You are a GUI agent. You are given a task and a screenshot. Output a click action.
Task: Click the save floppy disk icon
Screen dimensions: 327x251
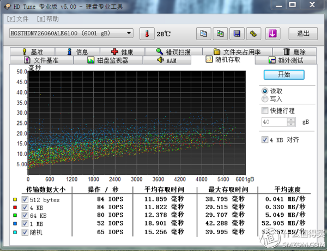pos(237,33)
